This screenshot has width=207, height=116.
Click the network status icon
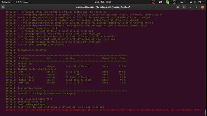[191, 2]
